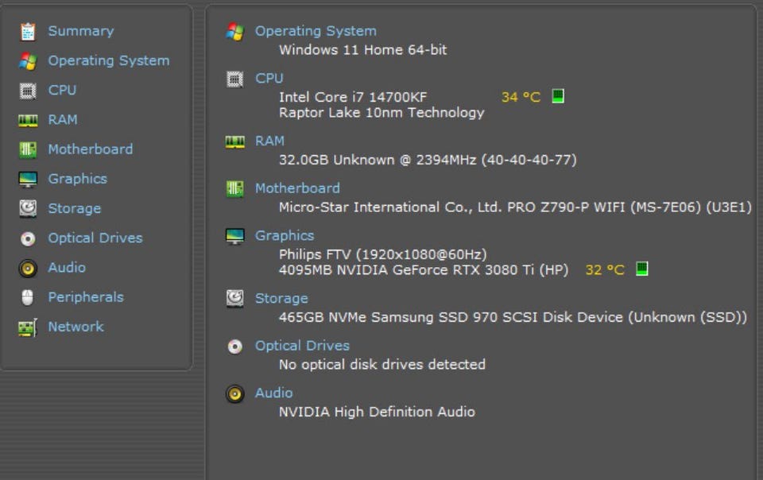Screen dimensions: 763x480
Task: Click the Audio speaker icon in sidebar
Action: click(x=28, y=268)
